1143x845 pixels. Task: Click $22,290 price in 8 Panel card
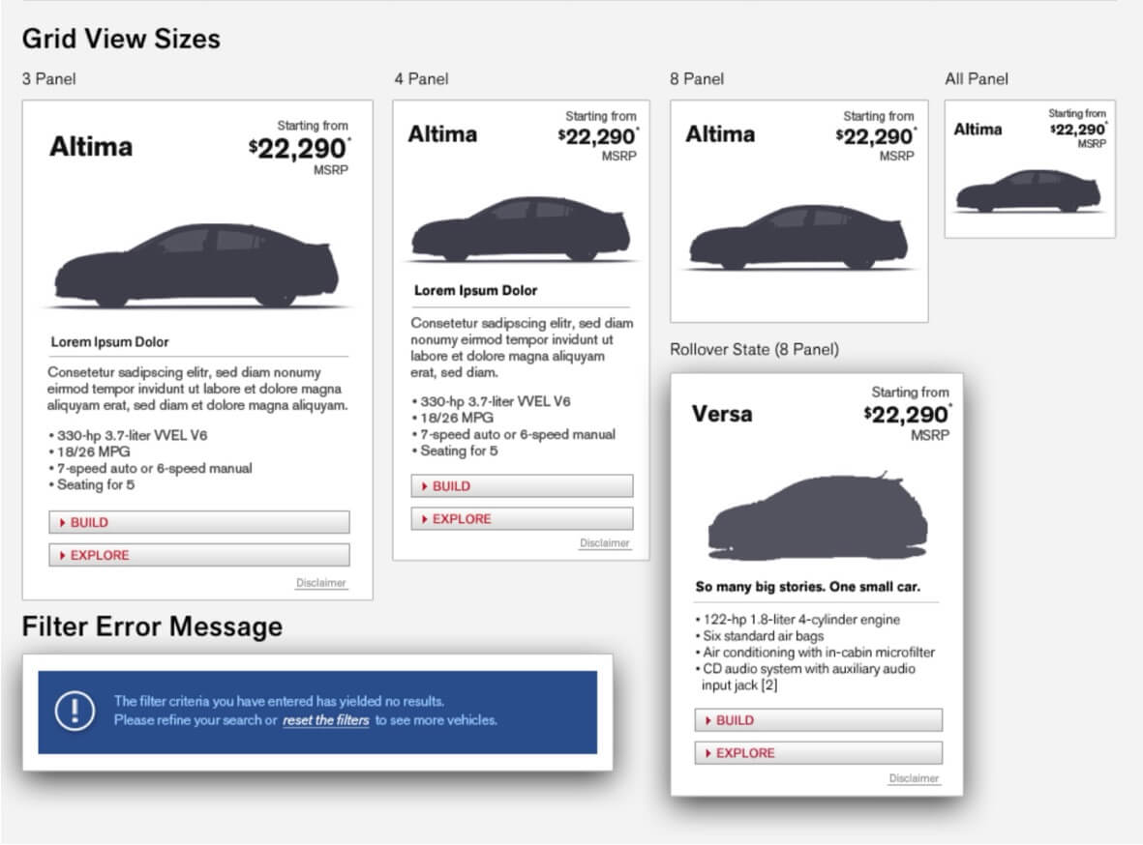[875, 136]
